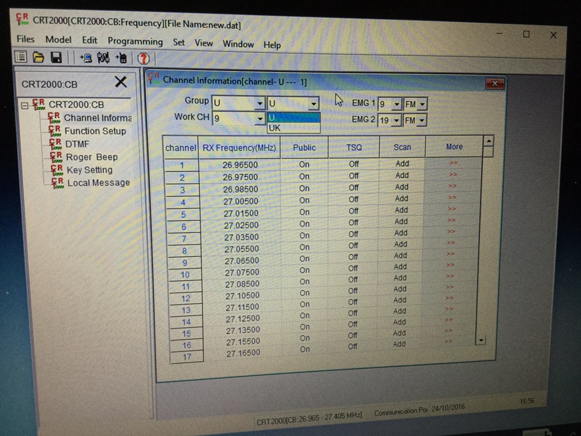Toggle TSQ Off for channel 9
This screenshot has width=581, height=436.
point(353,256)
